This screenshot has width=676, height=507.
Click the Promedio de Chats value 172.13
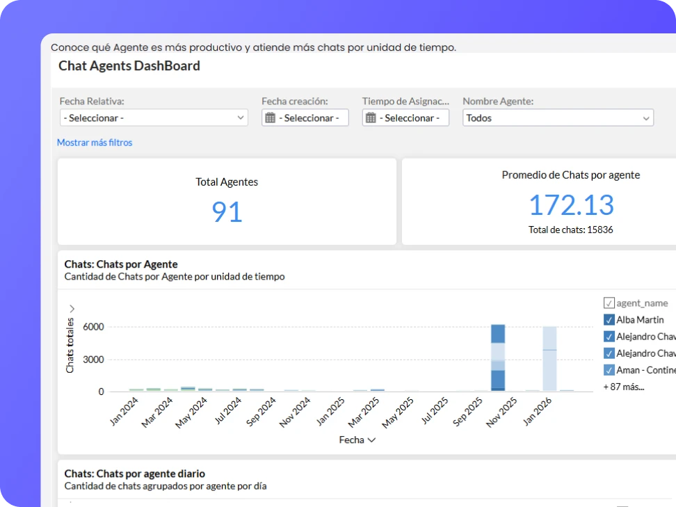coord(571,205)
